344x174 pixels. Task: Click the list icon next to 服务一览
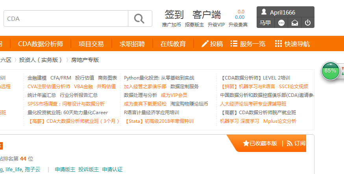pyautogui.click(x=234, y=44)
